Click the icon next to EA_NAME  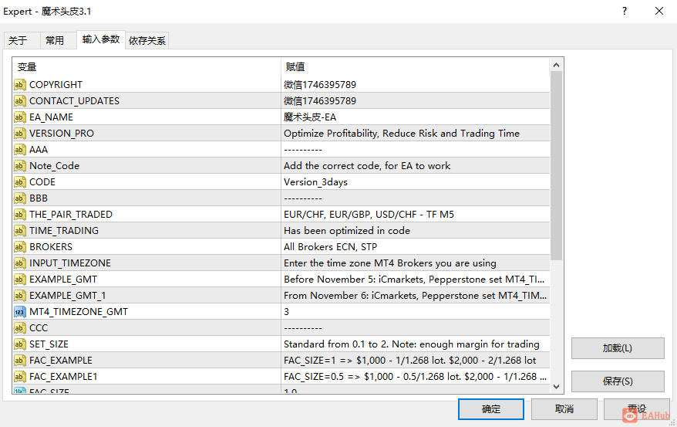coord(20,117)
